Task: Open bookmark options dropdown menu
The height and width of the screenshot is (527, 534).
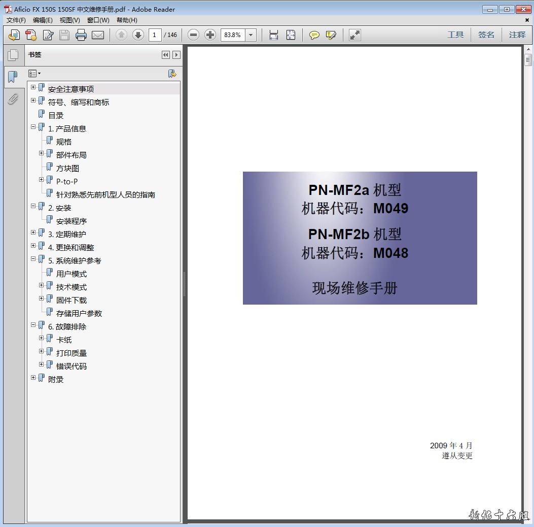Action: coord(34,74)
